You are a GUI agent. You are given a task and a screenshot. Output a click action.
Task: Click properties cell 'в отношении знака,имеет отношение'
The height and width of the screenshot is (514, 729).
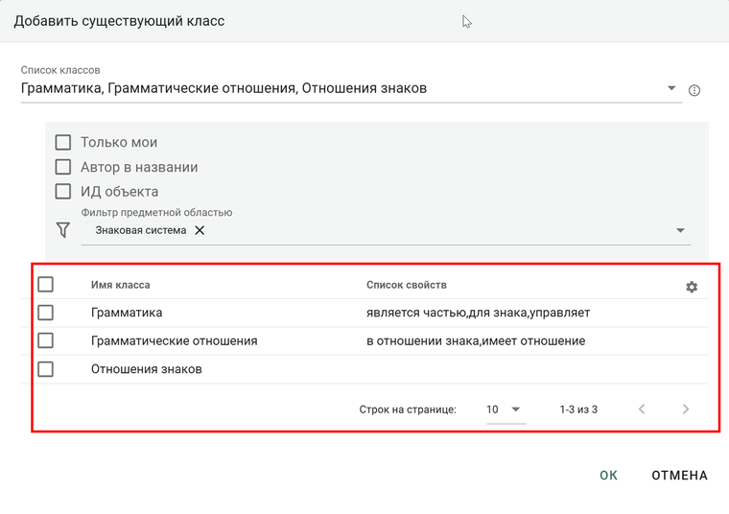[x=476, y=341]
